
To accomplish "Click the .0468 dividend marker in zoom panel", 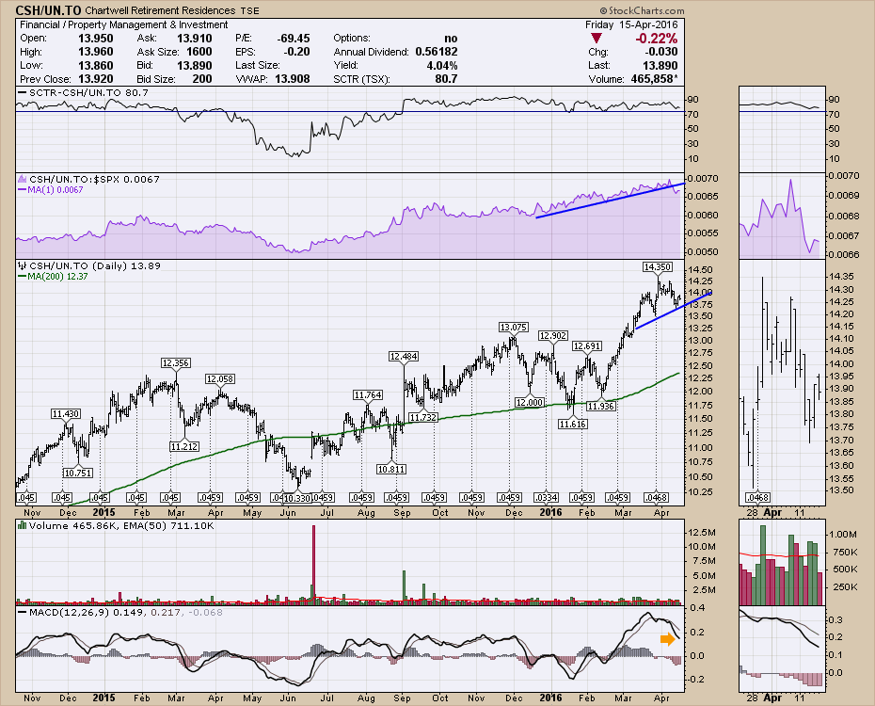I will point(757,497).
